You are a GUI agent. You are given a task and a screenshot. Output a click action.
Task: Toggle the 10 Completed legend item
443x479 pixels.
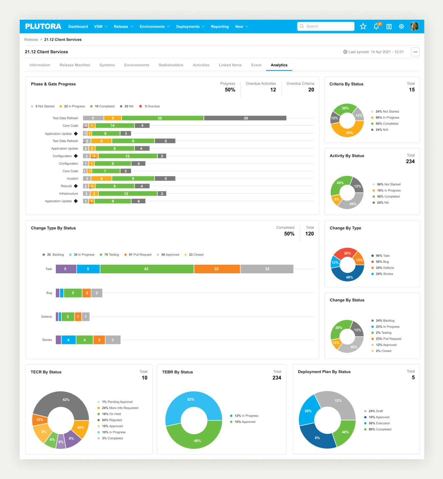click(x=102, y=106)
